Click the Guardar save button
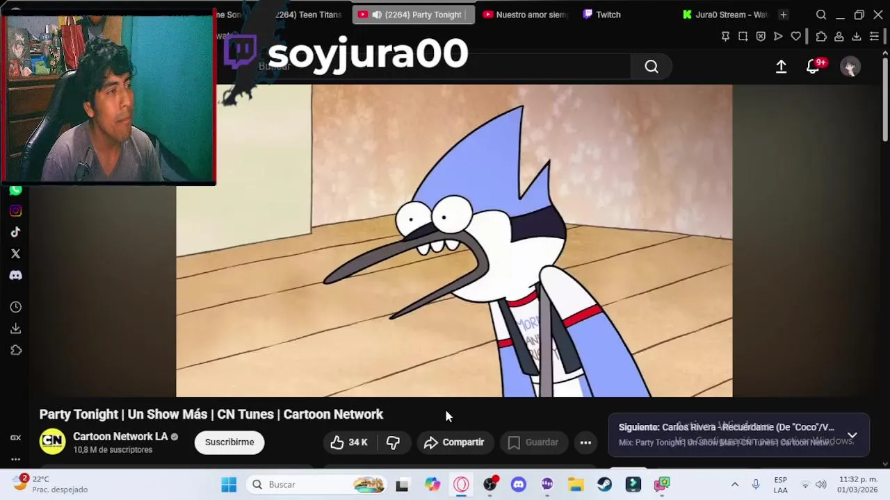Viewport: 890px width, 500px height. 533,442
